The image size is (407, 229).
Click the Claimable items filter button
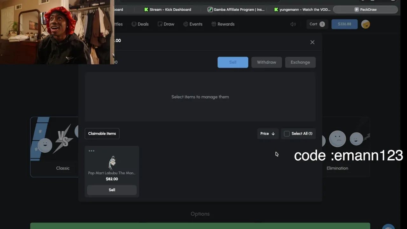(x=102, y=134)
